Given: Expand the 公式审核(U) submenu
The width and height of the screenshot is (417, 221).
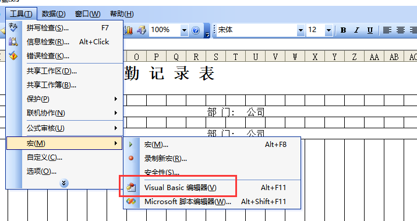Looking at the screenshot, I should (65, 128).
